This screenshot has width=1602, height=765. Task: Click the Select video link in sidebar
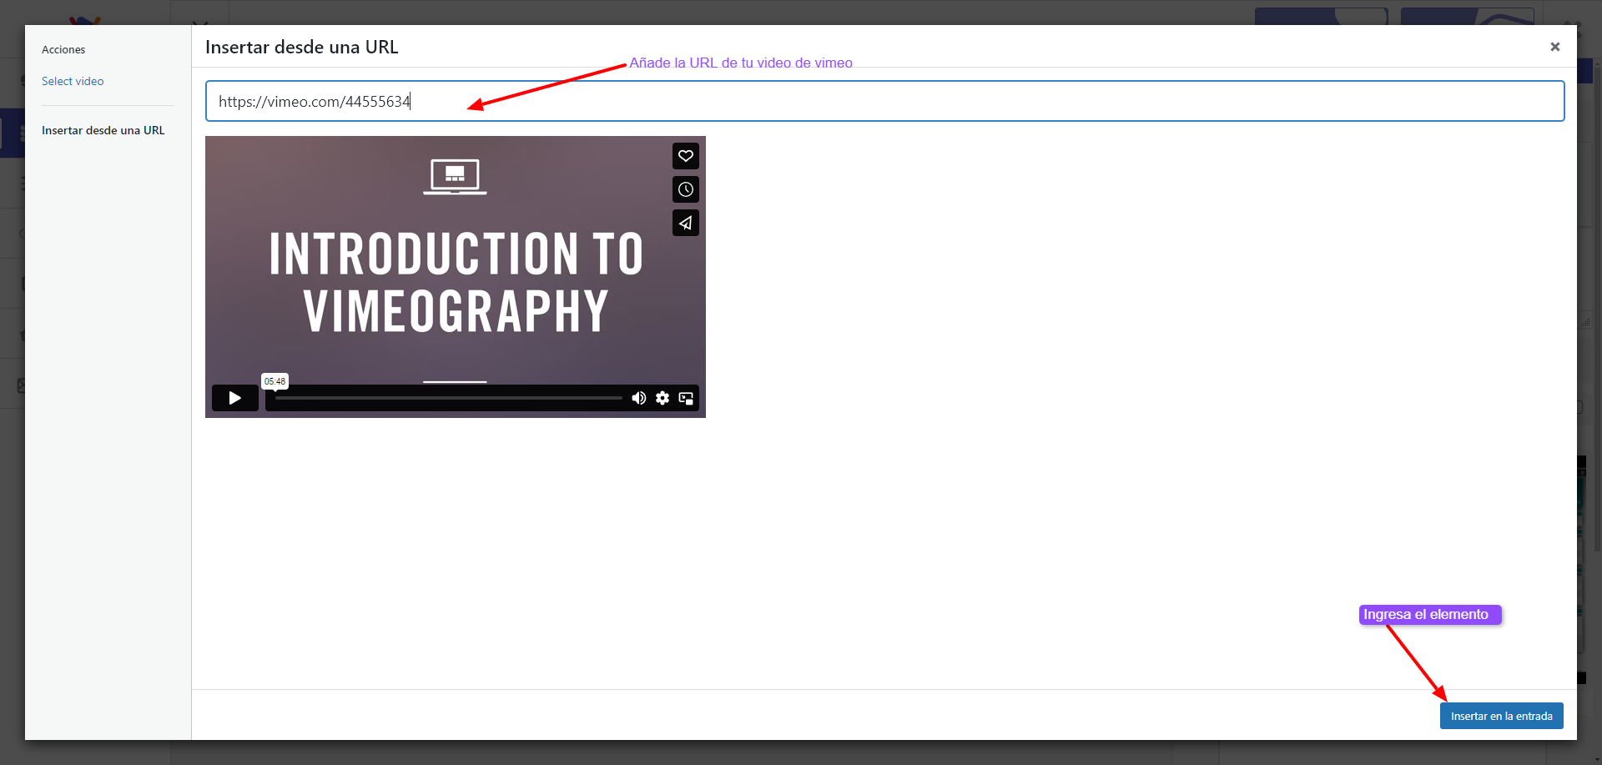click(x=73, y=81)
